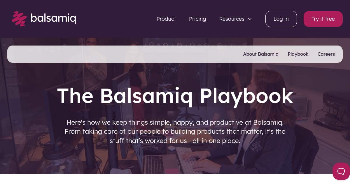Image resolution: width=350 pixels, height=183 pixels.
Task: Open the Careers tab
Action: (326, 54)
